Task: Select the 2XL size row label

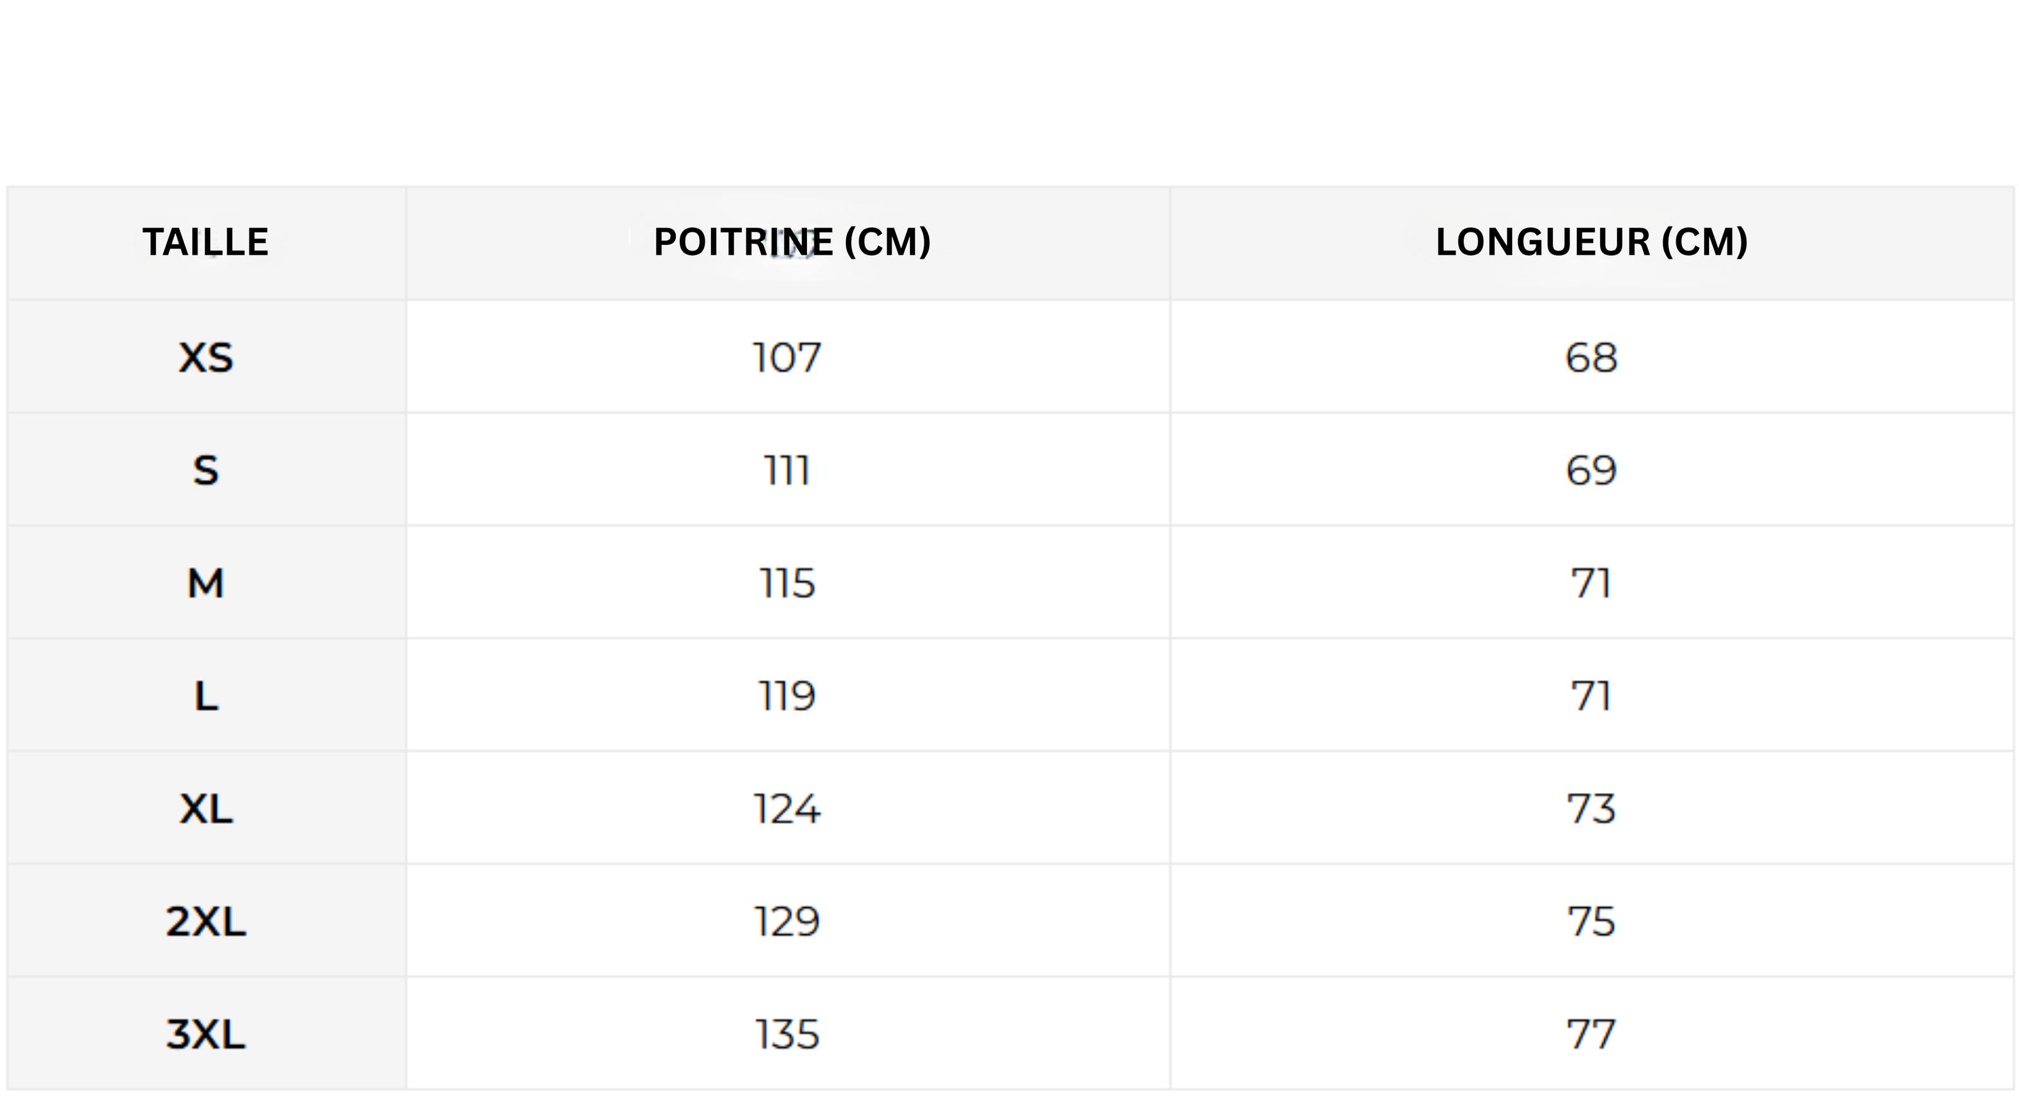Action: [x=206, y=922]
